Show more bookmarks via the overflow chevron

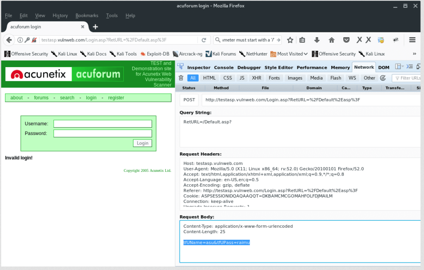tap(414, 54)
